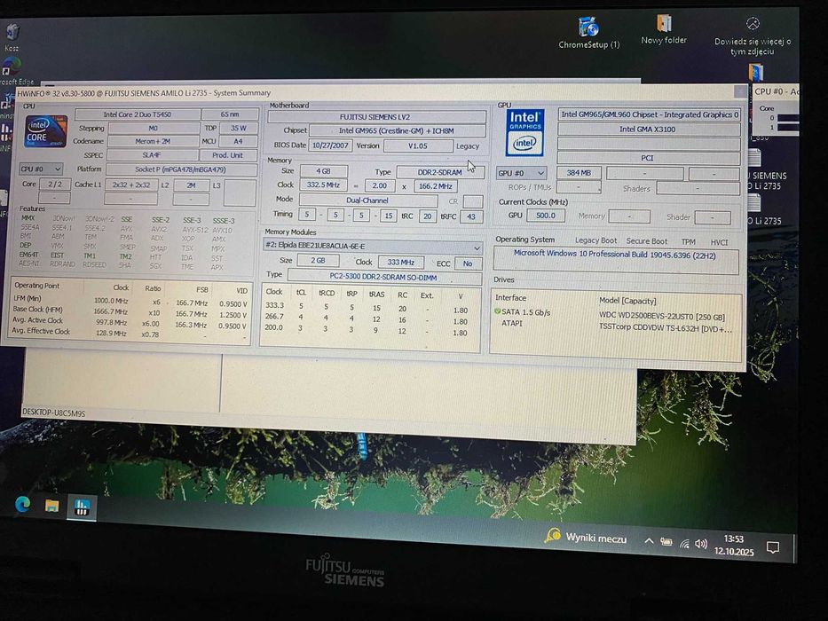Click the Secure Boot indicator
828x621 pixels.
(646, 240)
